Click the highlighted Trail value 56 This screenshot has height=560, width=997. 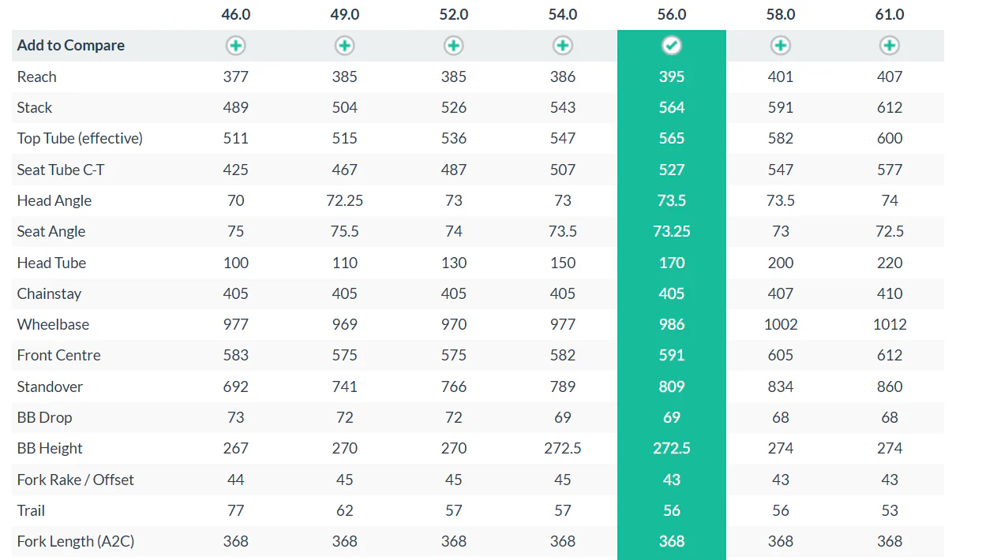pos(672,510)
